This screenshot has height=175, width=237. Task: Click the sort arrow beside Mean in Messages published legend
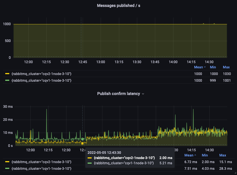pos(205,67)
